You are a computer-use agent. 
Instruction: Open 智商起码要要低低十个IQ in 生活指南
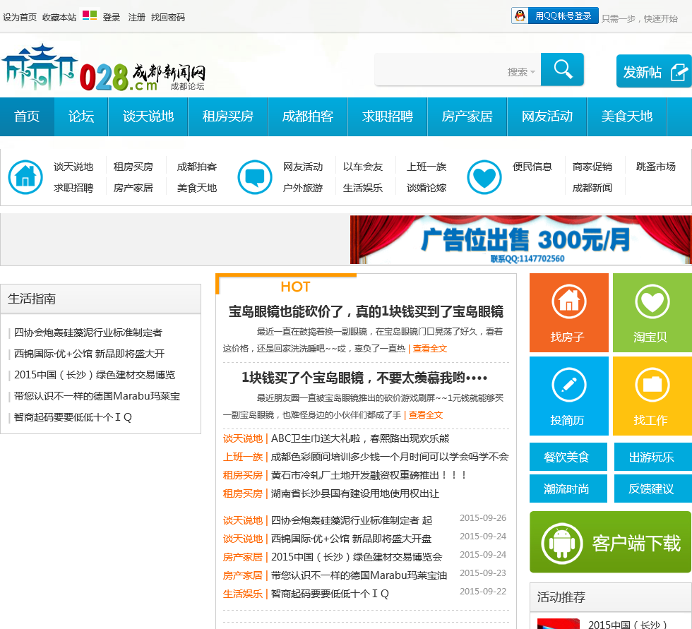(73, 417)
